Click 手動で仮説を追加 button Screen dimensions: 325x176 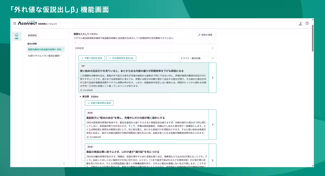92,58
